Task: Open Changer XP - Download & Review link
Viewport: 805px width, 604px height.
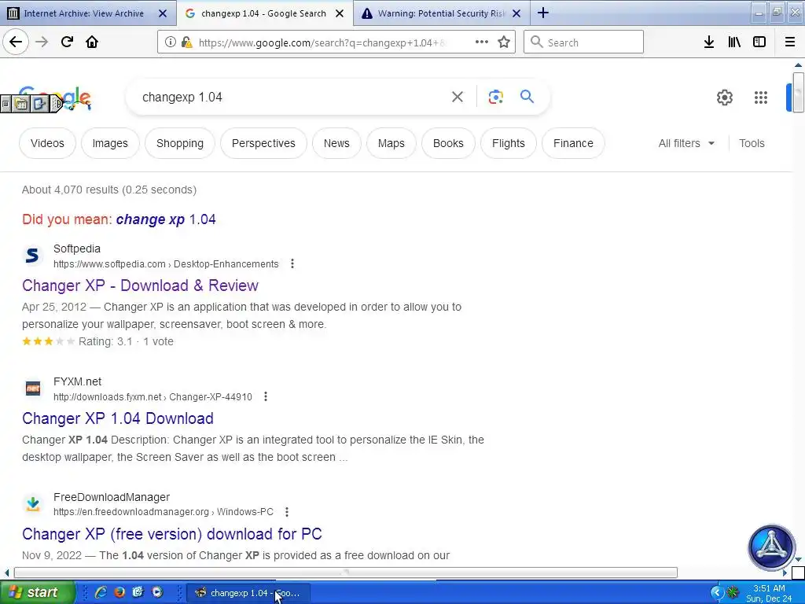Action: point(140,285)
